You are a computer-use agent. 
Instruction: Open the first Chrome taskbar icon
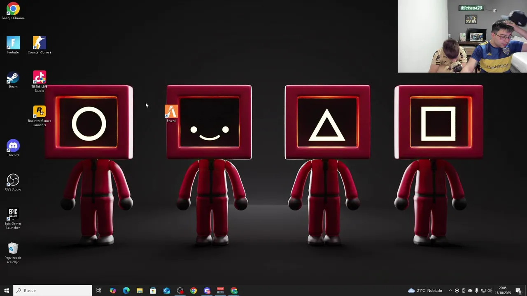(194, 291)
